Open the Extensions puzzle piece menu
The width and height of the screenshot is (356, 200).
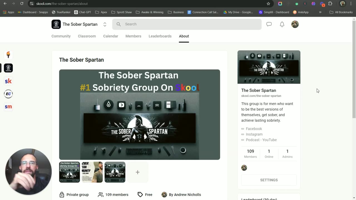click(x=330, y=4)
